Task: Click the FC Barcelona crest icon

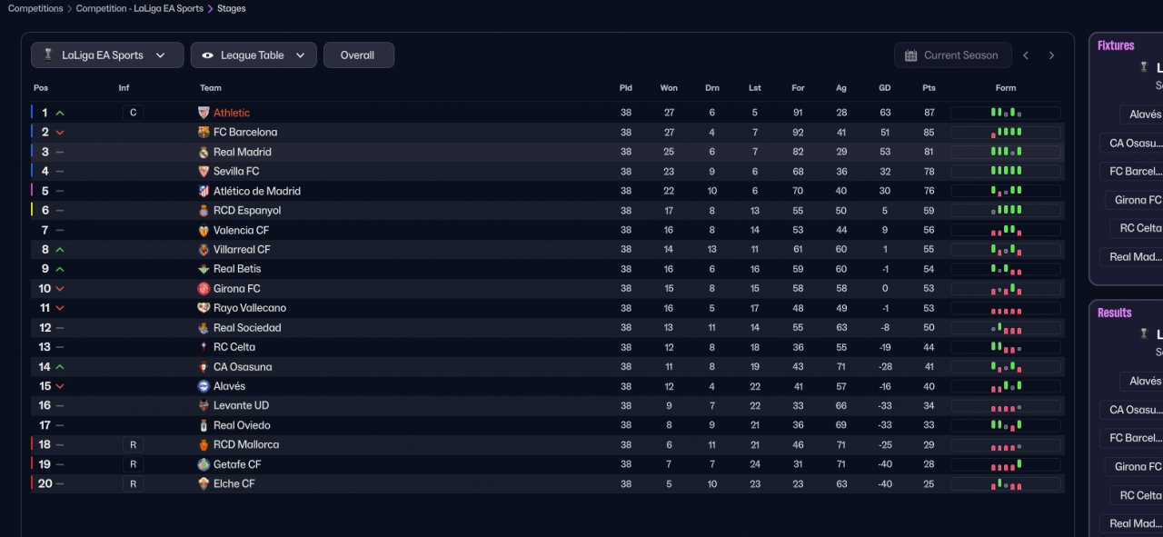Action: (x=204, y=133)
